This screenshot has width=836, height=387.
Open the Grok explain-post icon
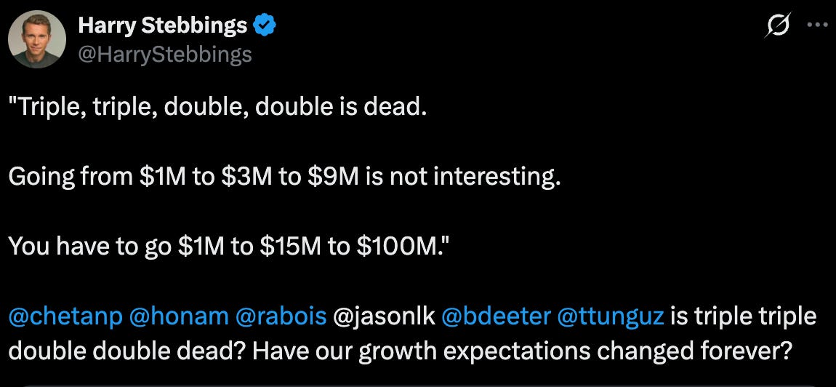click(x=777, y=25)
